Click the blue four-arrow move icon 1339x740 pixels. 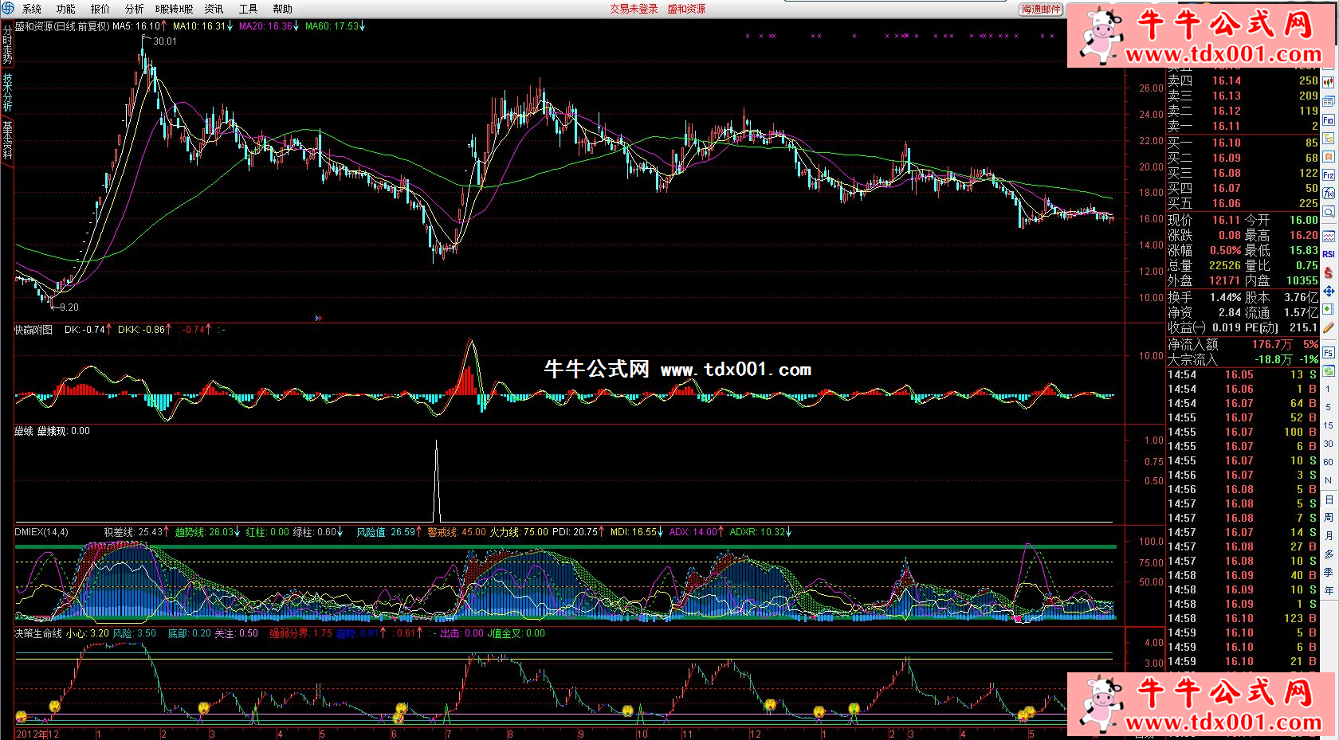pos(1329,292)
